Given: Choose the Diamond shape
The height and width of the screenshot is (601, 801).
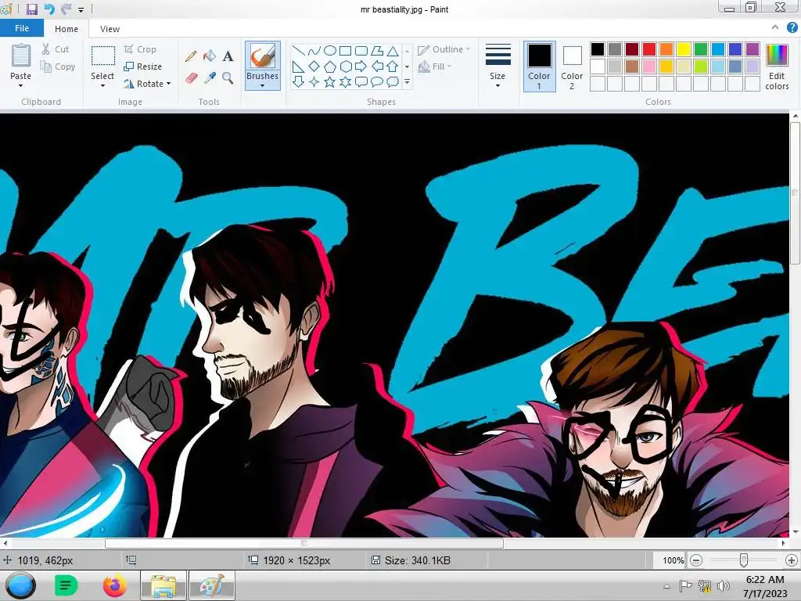Looking at the screenshot, I should 314,67.
